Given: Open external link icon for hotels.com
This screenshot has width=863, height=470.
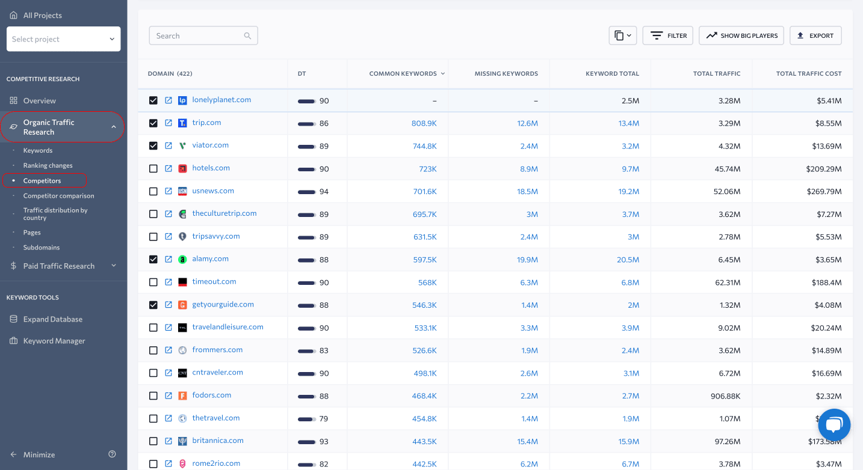Looking at the screenshot, I should coord(169,169).
